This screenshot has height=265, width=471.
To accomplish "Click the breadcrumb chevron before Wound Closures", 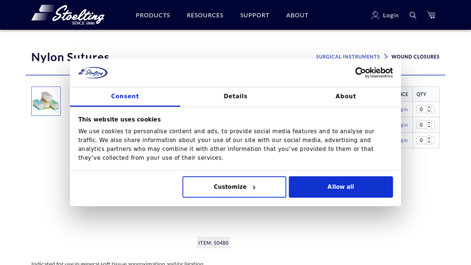I will [386, 57].
